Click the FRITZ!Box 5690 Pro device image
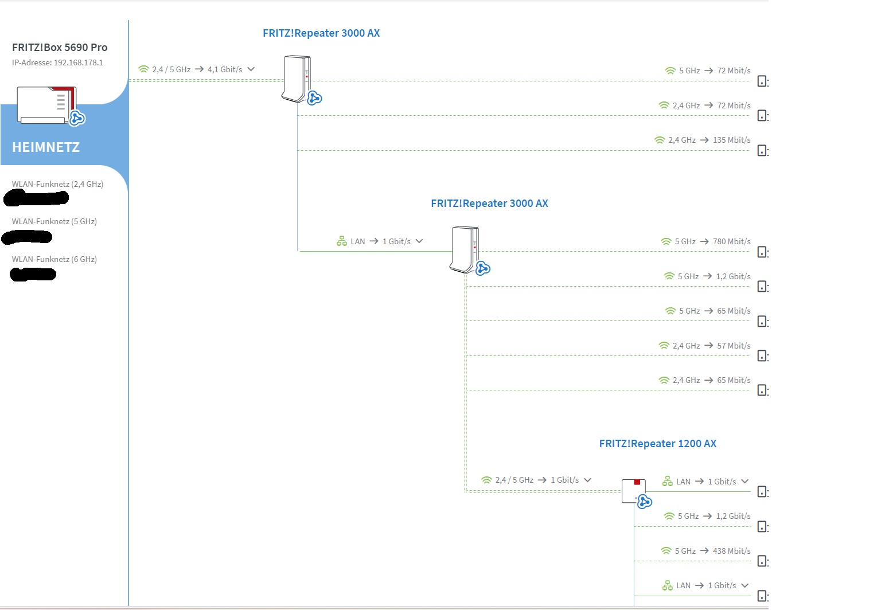Viewport: 881px width, 610px height. coord(47,105)
